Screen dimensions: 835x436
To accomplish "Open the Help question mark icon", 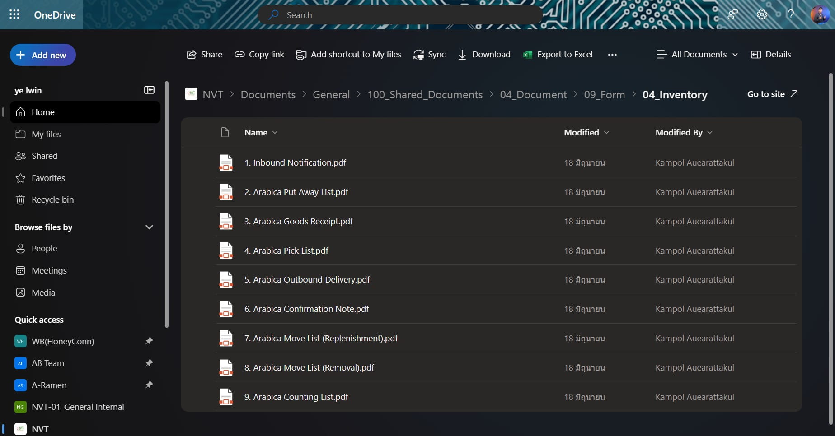I will 791,15.
